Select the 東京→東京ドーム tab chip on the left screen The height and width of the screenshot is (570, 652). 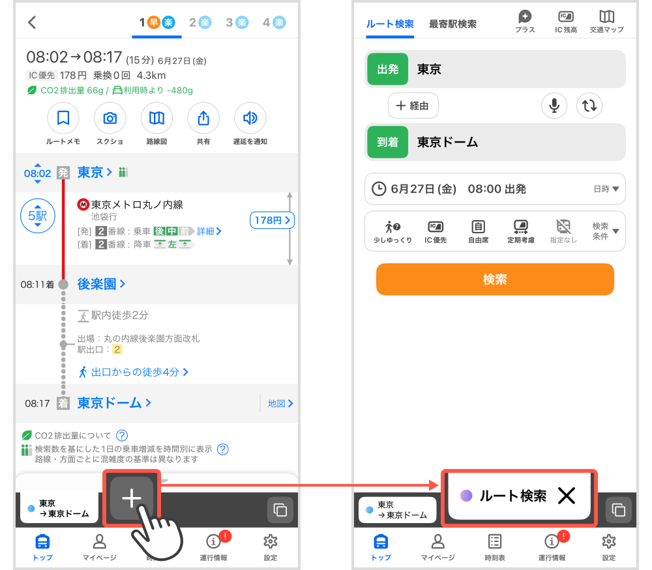tap(59, 508)
